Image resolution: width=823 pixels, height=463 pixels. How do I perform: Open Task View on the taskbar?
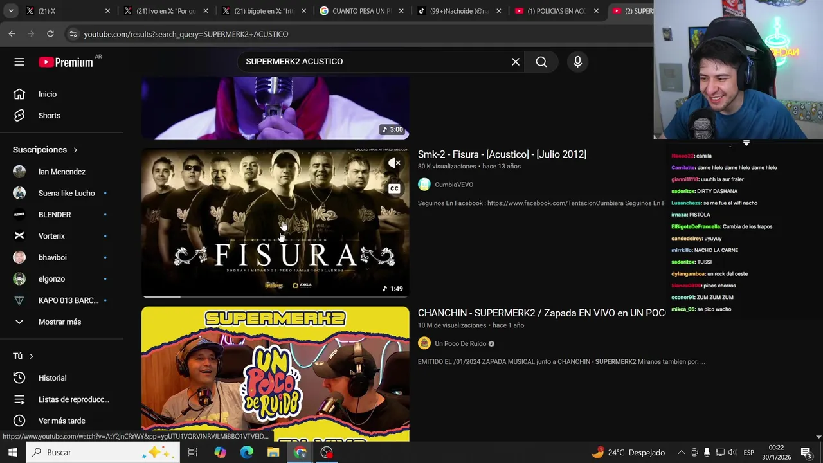coord(192,453)
